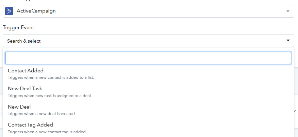Click the ActiveCampaign app name text
The height and width of the screenshot is (137, 298).
point(36,11)
